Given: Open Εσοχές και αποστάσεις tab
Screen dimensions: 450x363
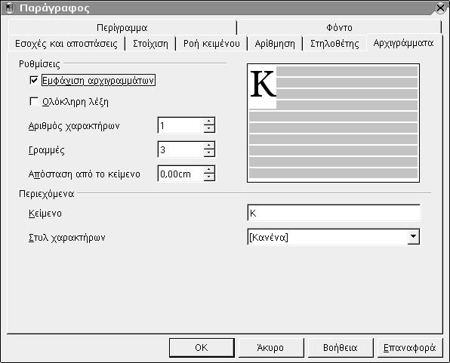Looking at the screenshot, I should 66,44.
